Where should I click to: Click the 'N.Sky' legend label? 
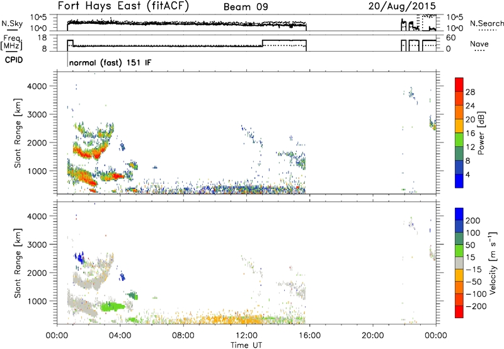pyautogui.click(x=12, y=23)
